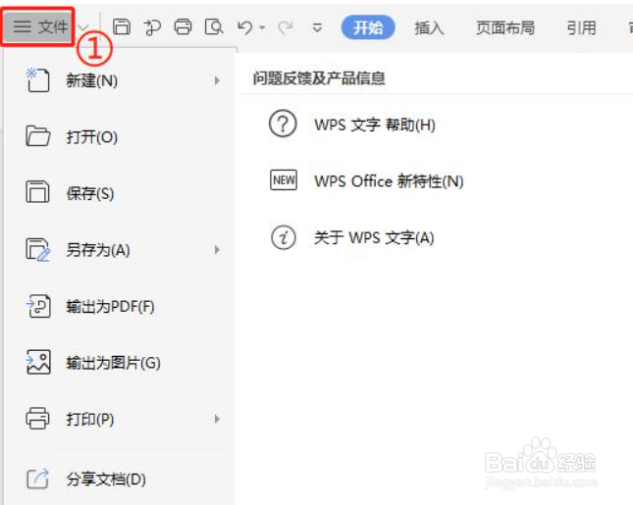
Task: Click the save icon in quick toolbar
Action: (x=121, y=27)
